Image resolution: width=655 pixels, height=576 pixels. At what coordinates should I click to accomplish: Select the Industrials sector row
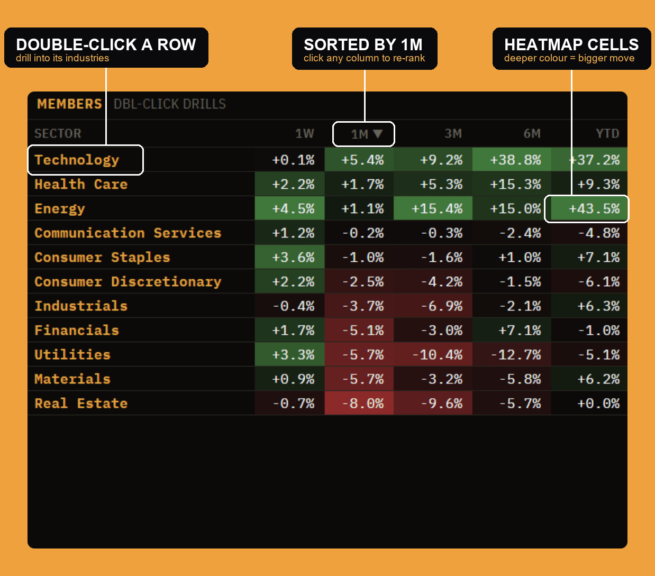[x=327, y=306]
